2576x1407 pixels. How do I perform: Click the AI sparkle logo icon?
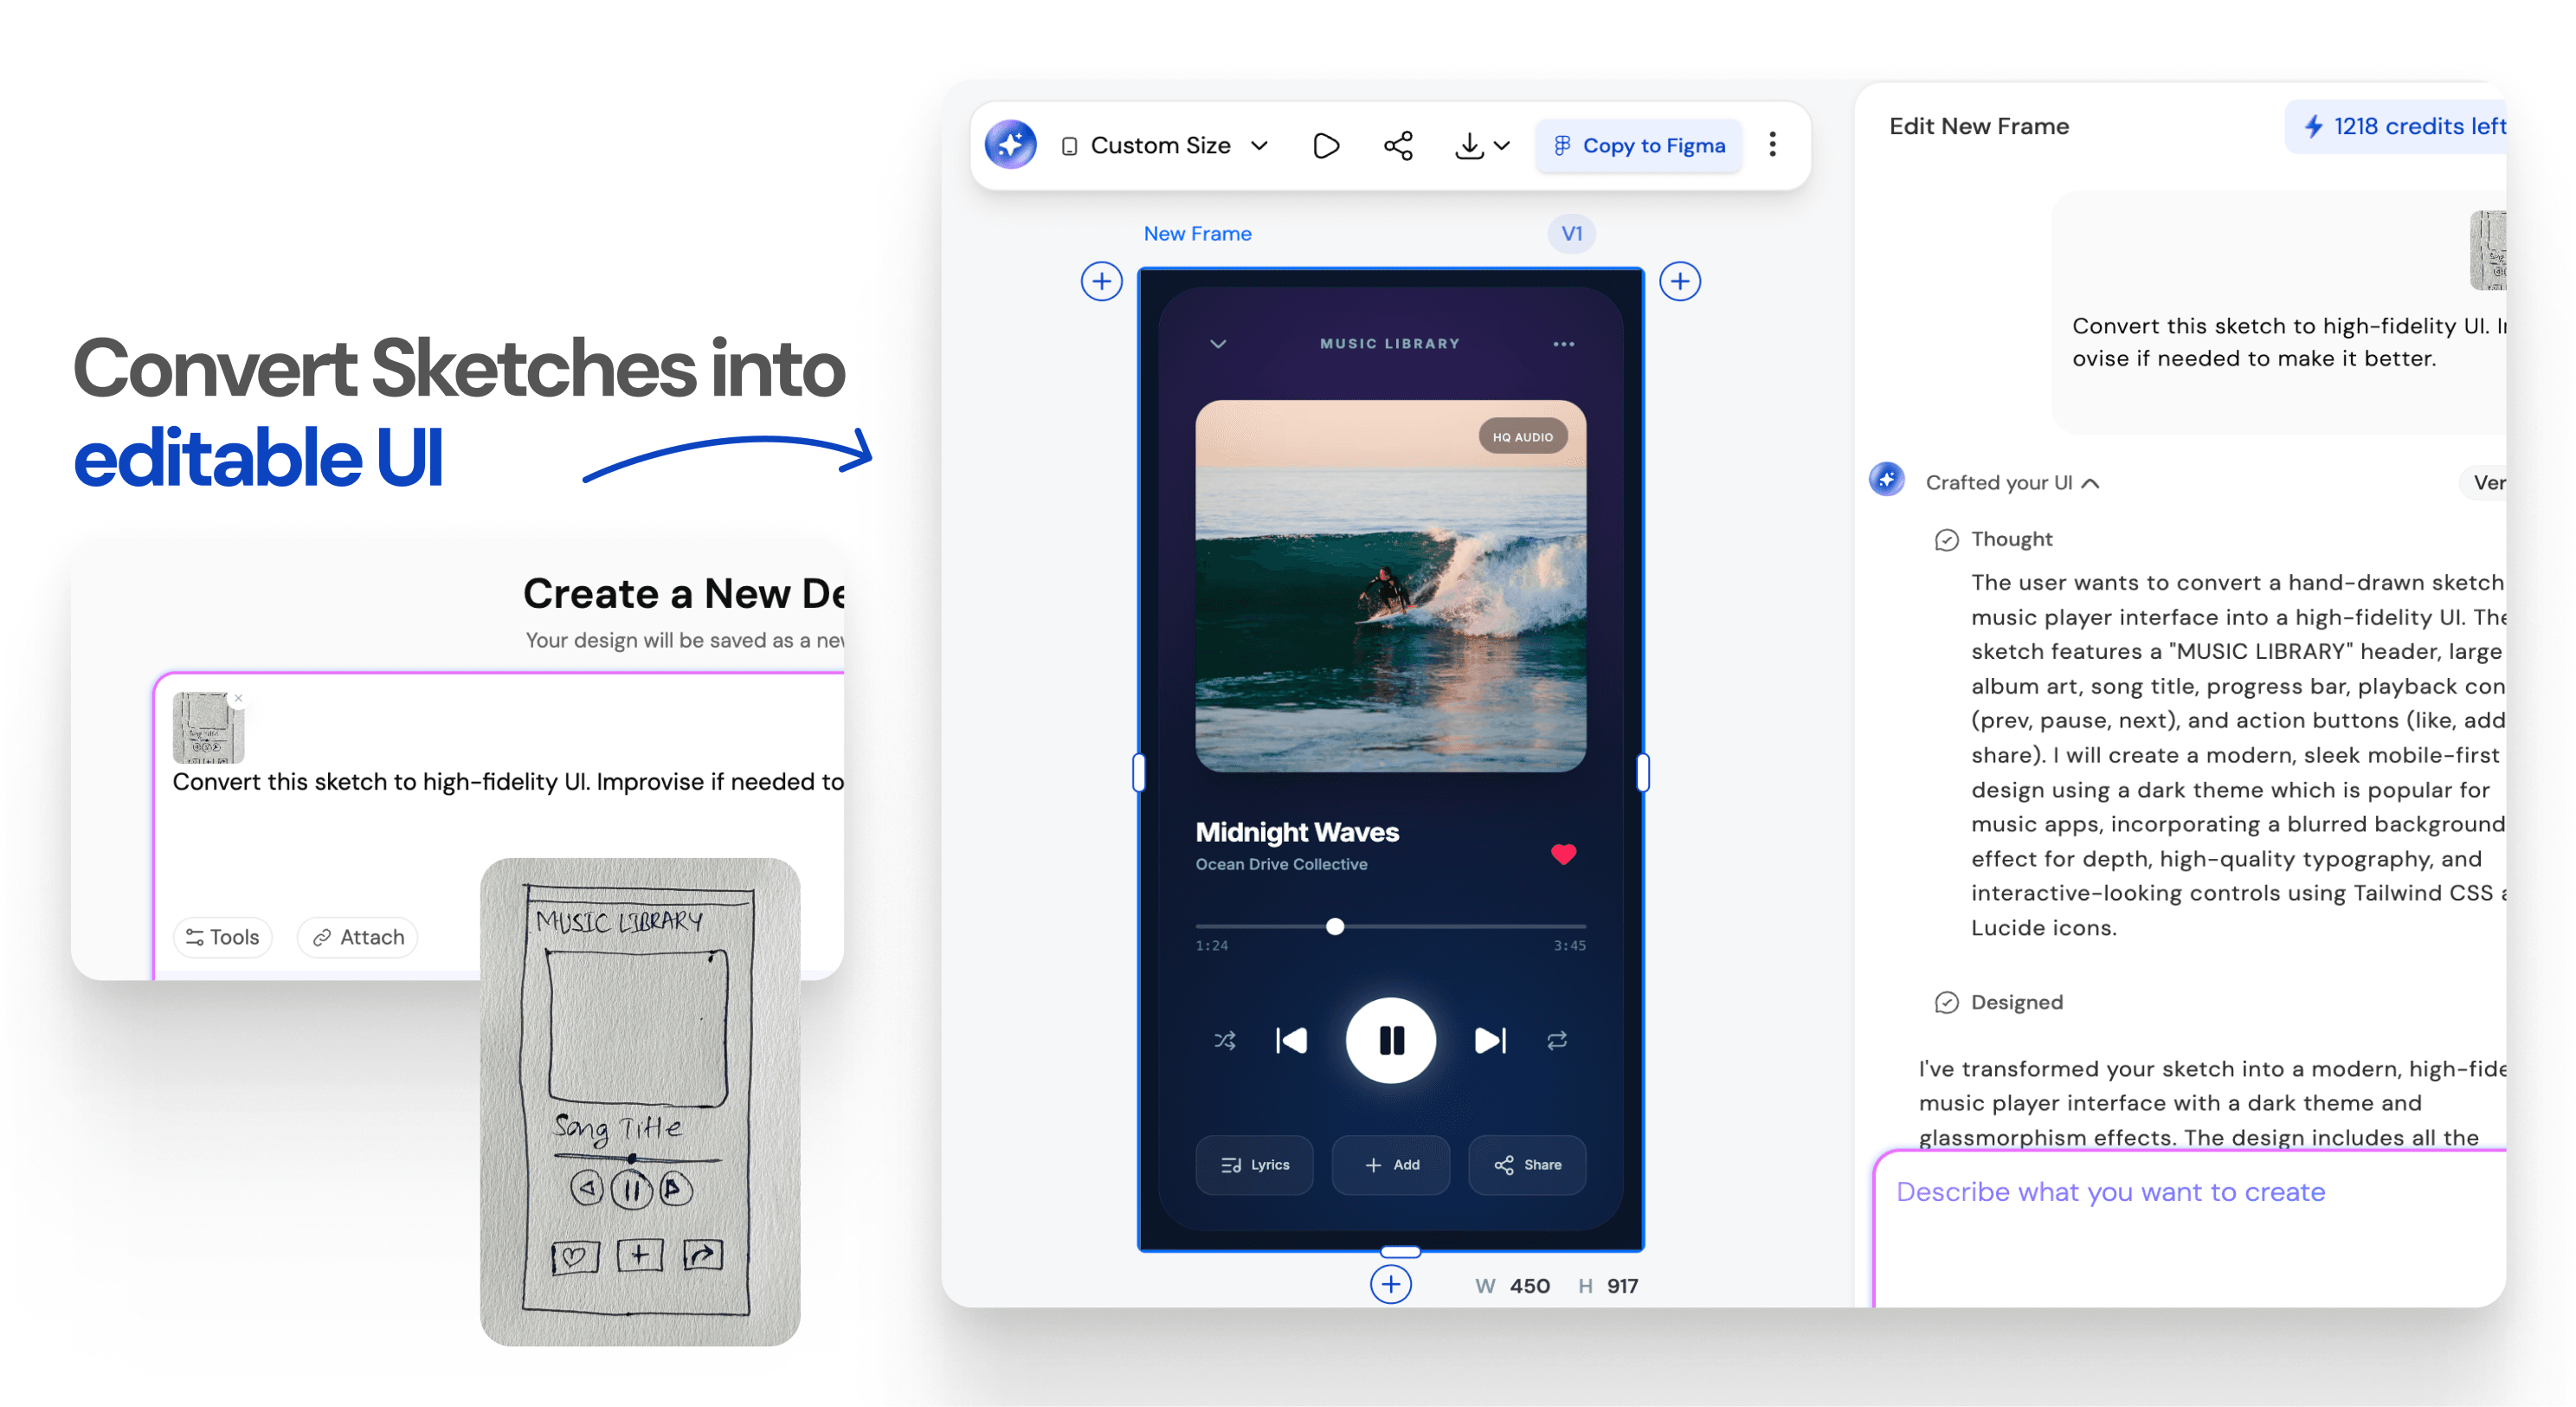pyautogui.click(x=1010, y=145)
